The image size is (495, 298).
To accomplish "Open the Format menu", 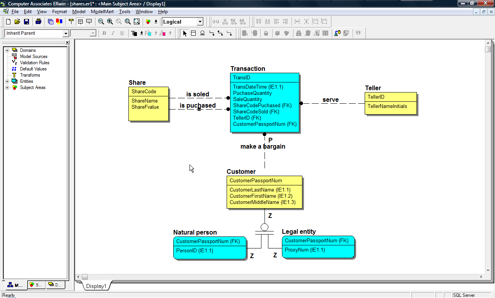I will 60,12.
